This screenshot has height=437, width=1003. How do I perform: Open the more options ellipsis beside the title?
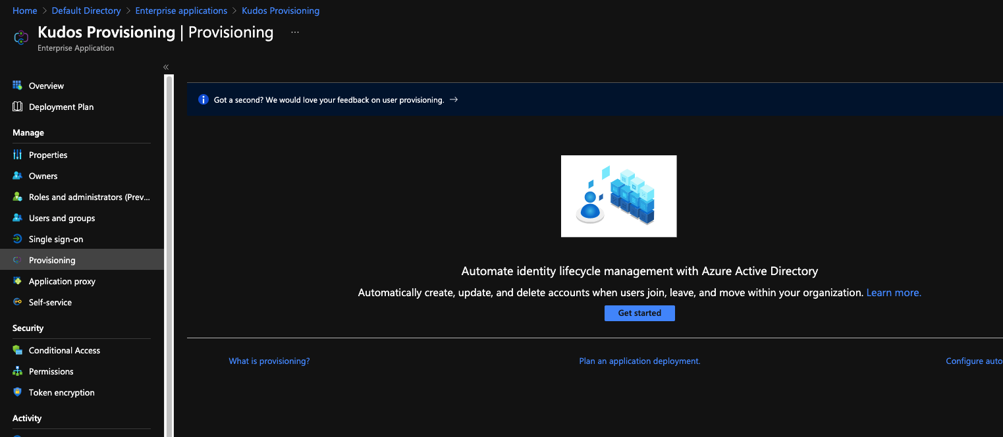pyautogui.click(x=294, y=32)
